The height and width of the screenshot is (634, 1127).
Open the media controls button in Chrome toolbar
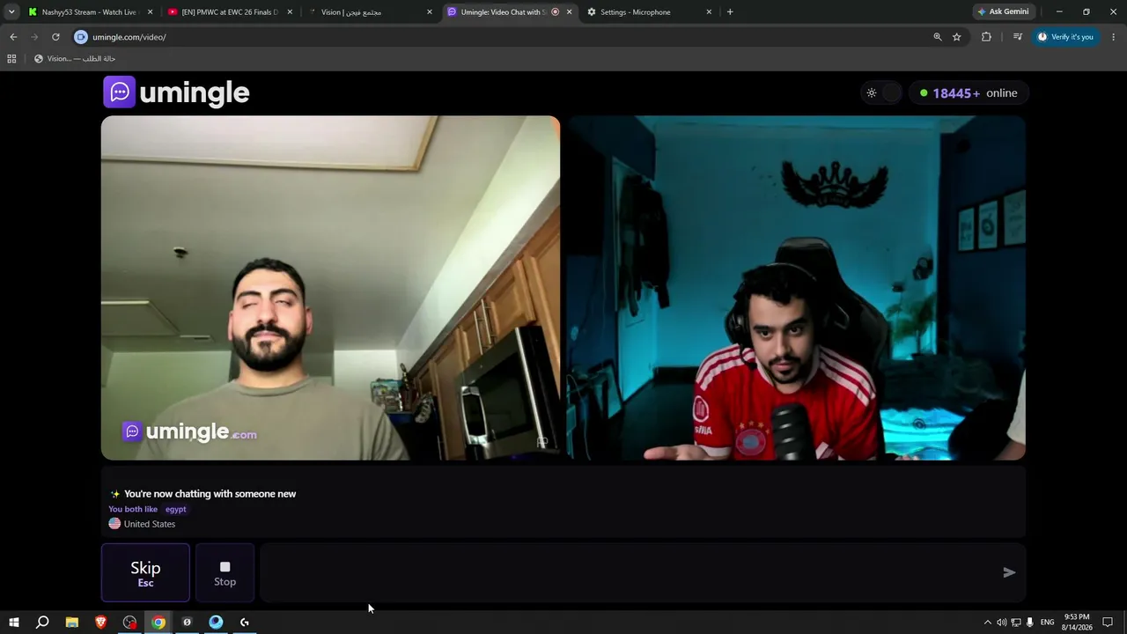(1017, 37)
